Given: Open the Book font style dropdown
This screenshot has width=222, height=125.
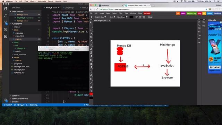Looking at the screenshot, I should pos(112,17).
